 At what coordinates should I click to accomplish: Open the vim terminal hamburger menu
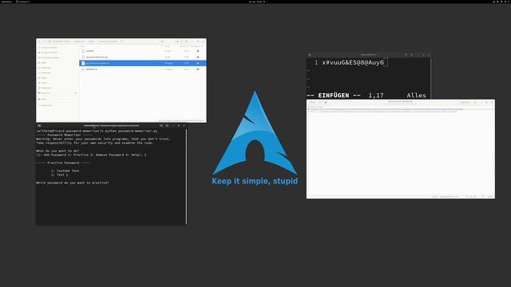pyautogui.click(x=412, y=55)
